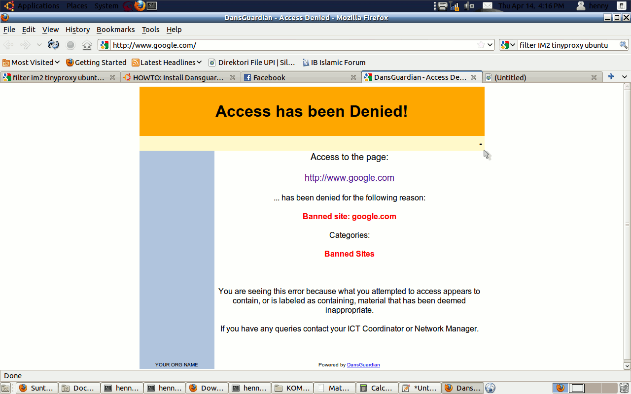Image resolution: width=631 pixels, height=394 pixels.
Task: Open the System menu in top panel
Action: coord(106,6)
